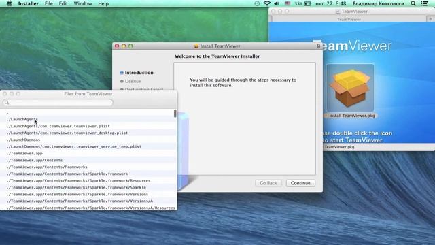Select the Sparkle.framework/Sparkle row

pos(88,187)
